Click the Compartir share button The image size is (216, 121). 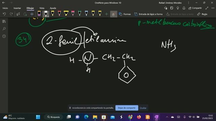[x=195, y=8]
